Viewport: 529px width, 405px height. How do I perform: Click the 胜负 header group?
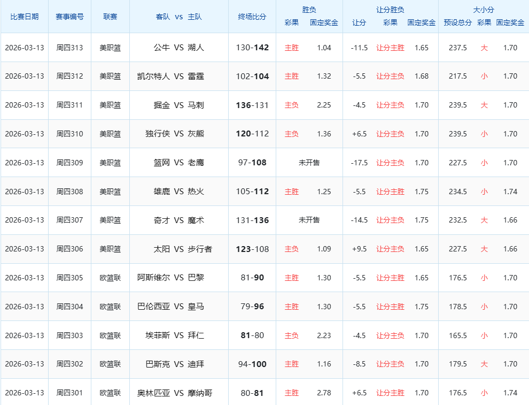pos(309,10)
